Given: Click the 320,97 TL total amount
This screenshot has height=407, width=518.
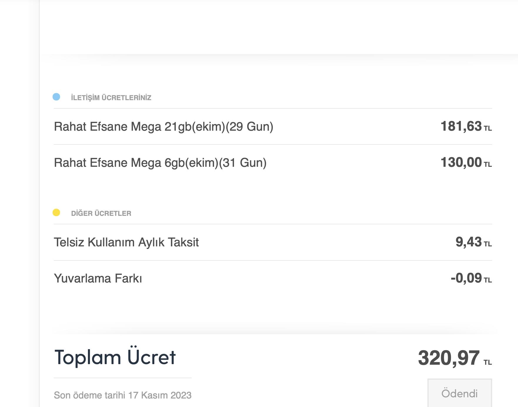Looking at the screenshot, I should [x=455, y=358].
